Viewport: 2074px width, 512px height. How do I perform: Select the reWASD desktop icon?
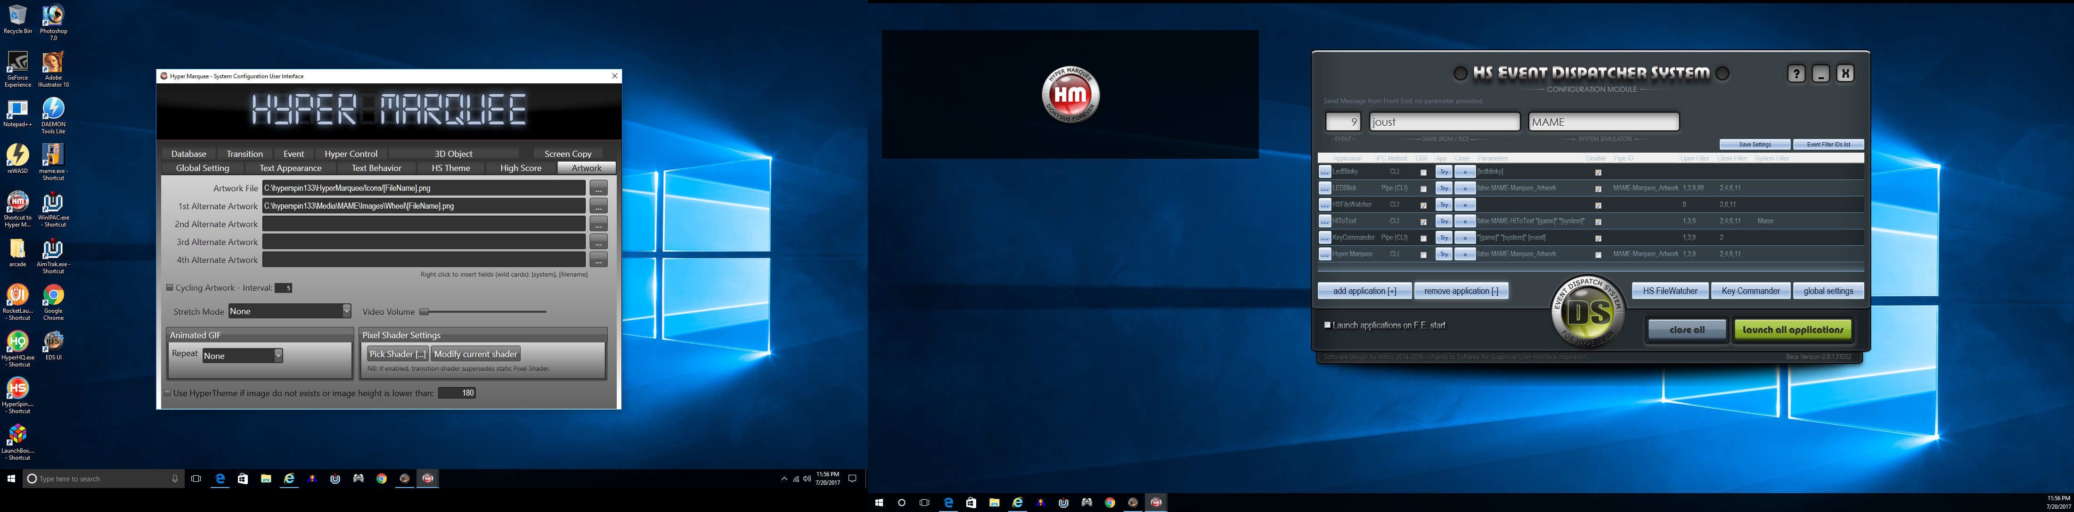pos(18,159)
